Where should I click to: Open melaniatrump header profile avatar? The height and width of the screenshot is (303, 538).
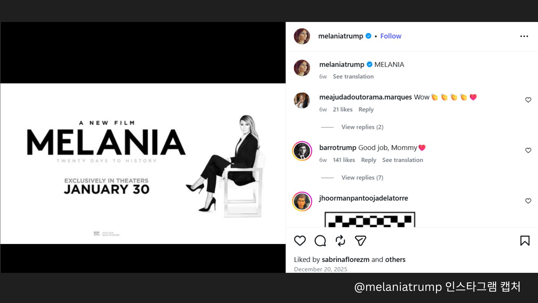(x=302, y=36)
